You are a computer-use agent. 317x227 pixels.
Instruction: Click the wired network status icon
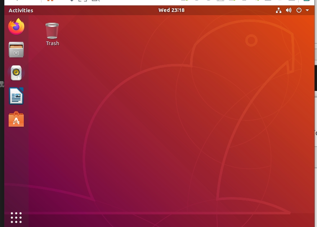coord(278,10)
